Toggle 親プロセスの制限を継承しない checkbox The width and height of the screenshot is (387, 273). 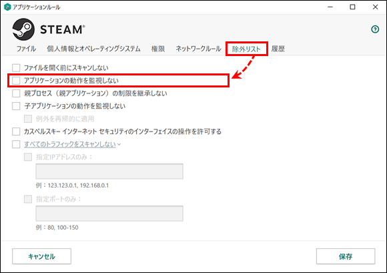pyautogui.click(x=16, y=93)
